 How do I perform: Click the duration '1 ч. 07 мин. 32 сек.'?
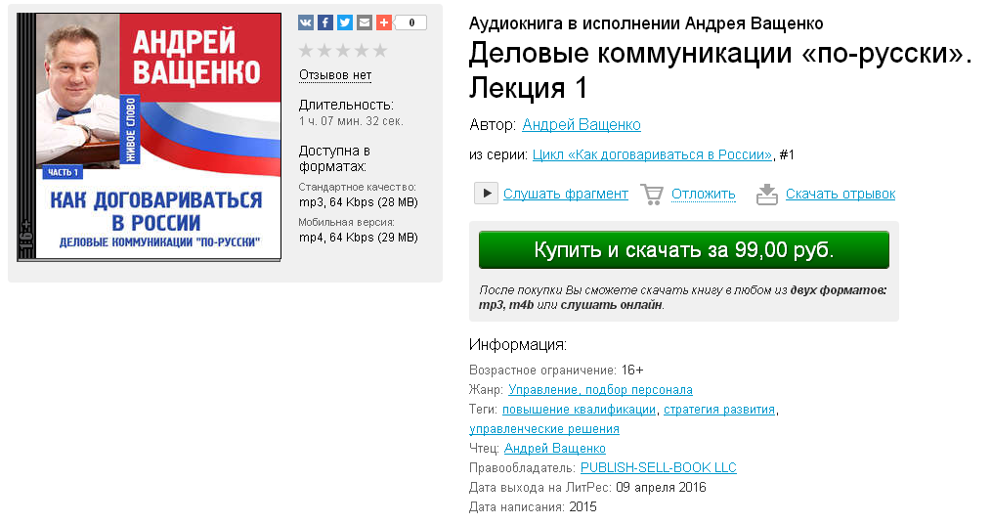(351, 121)
